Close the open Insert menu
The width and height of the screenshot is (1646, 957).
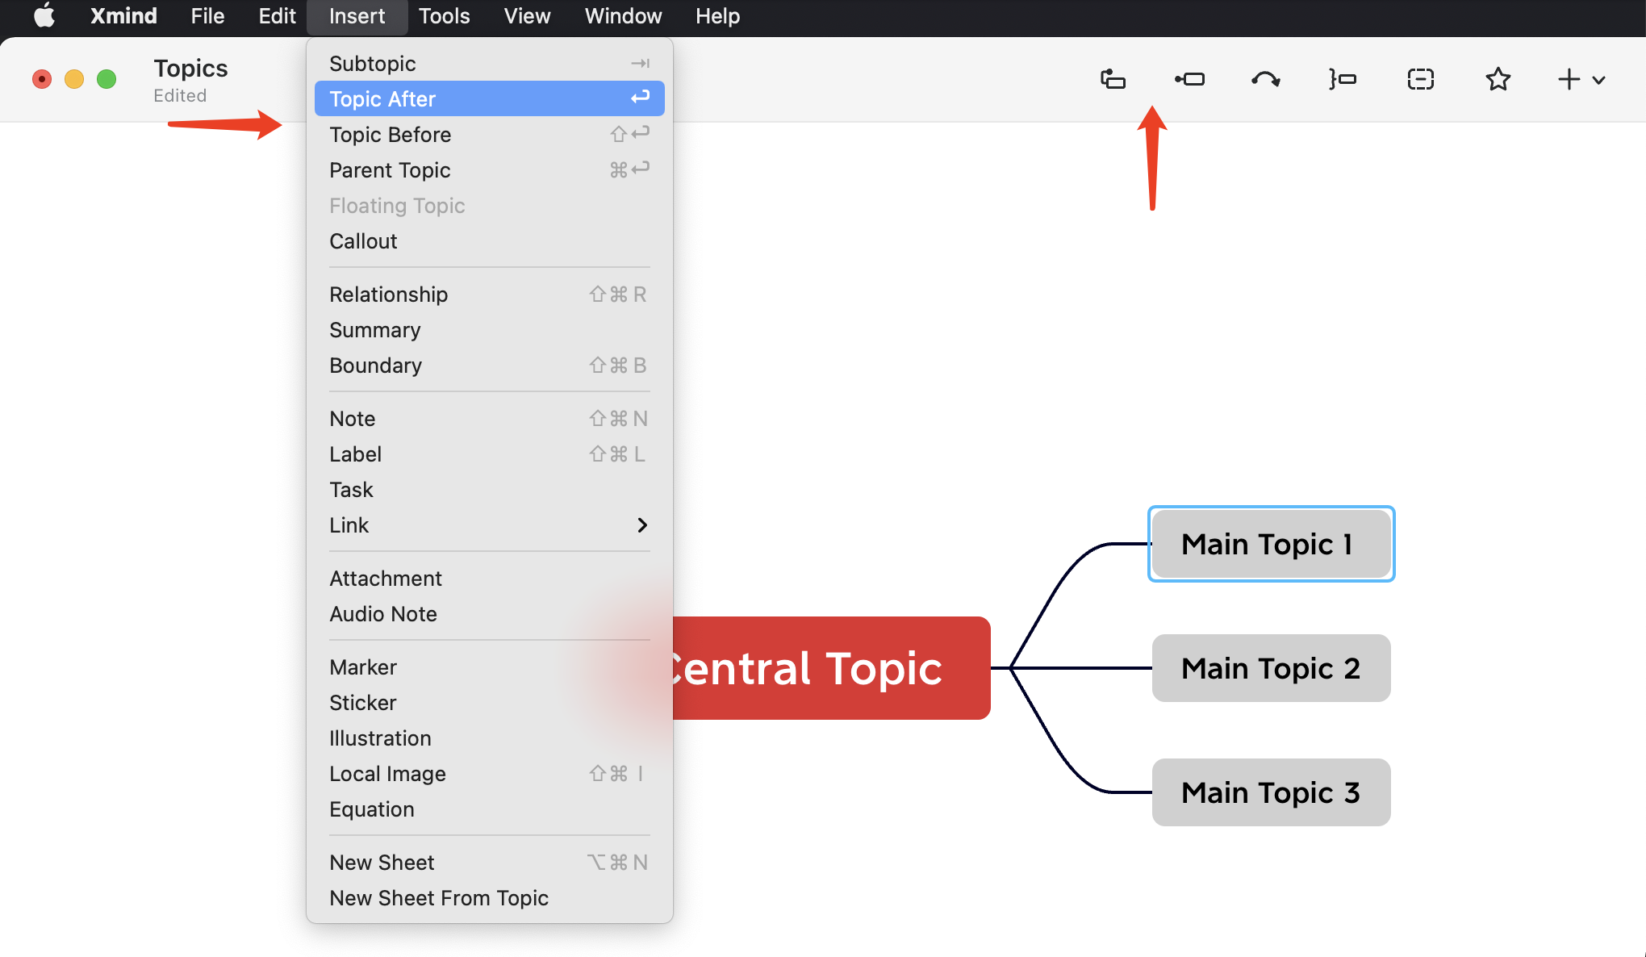[x=357, y=16]
